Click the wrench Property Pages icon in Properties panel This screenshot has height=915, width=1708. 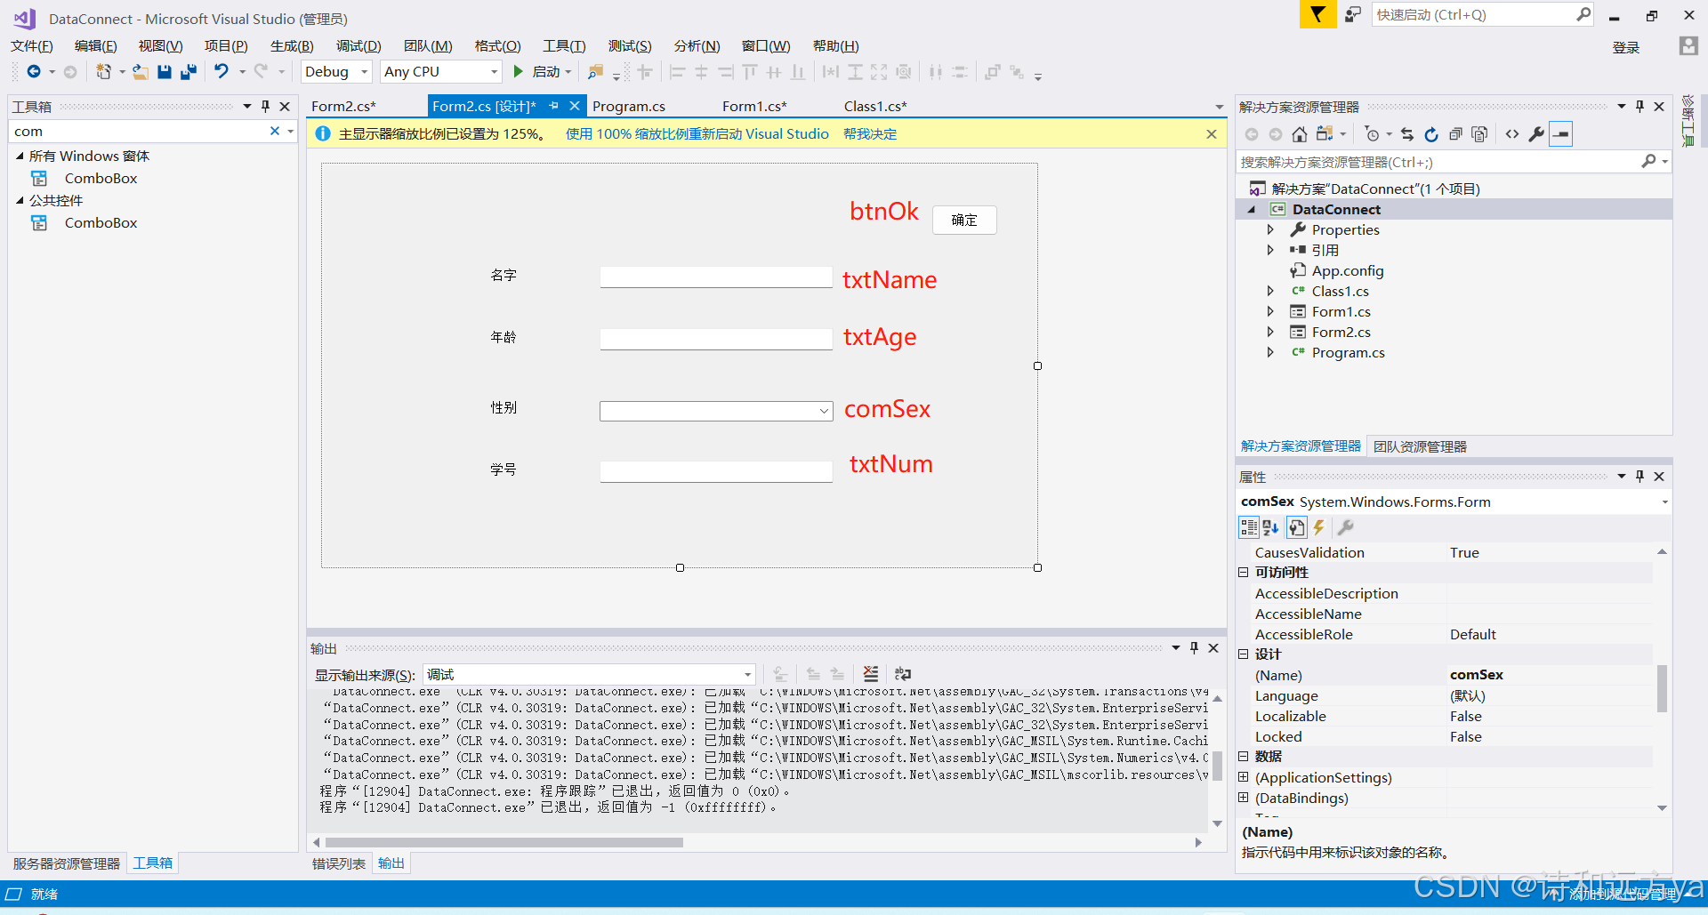(x=1346, y=528)
